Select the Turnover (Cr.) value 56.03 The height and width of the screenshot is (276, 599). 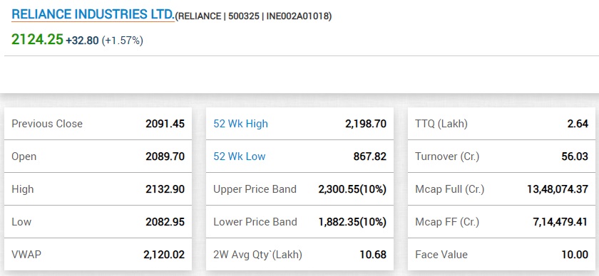(x=575, y=156)
